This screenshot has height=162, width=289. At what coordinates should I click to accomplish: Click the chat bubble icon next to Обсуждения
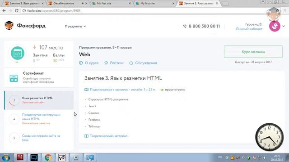(131, 63)
